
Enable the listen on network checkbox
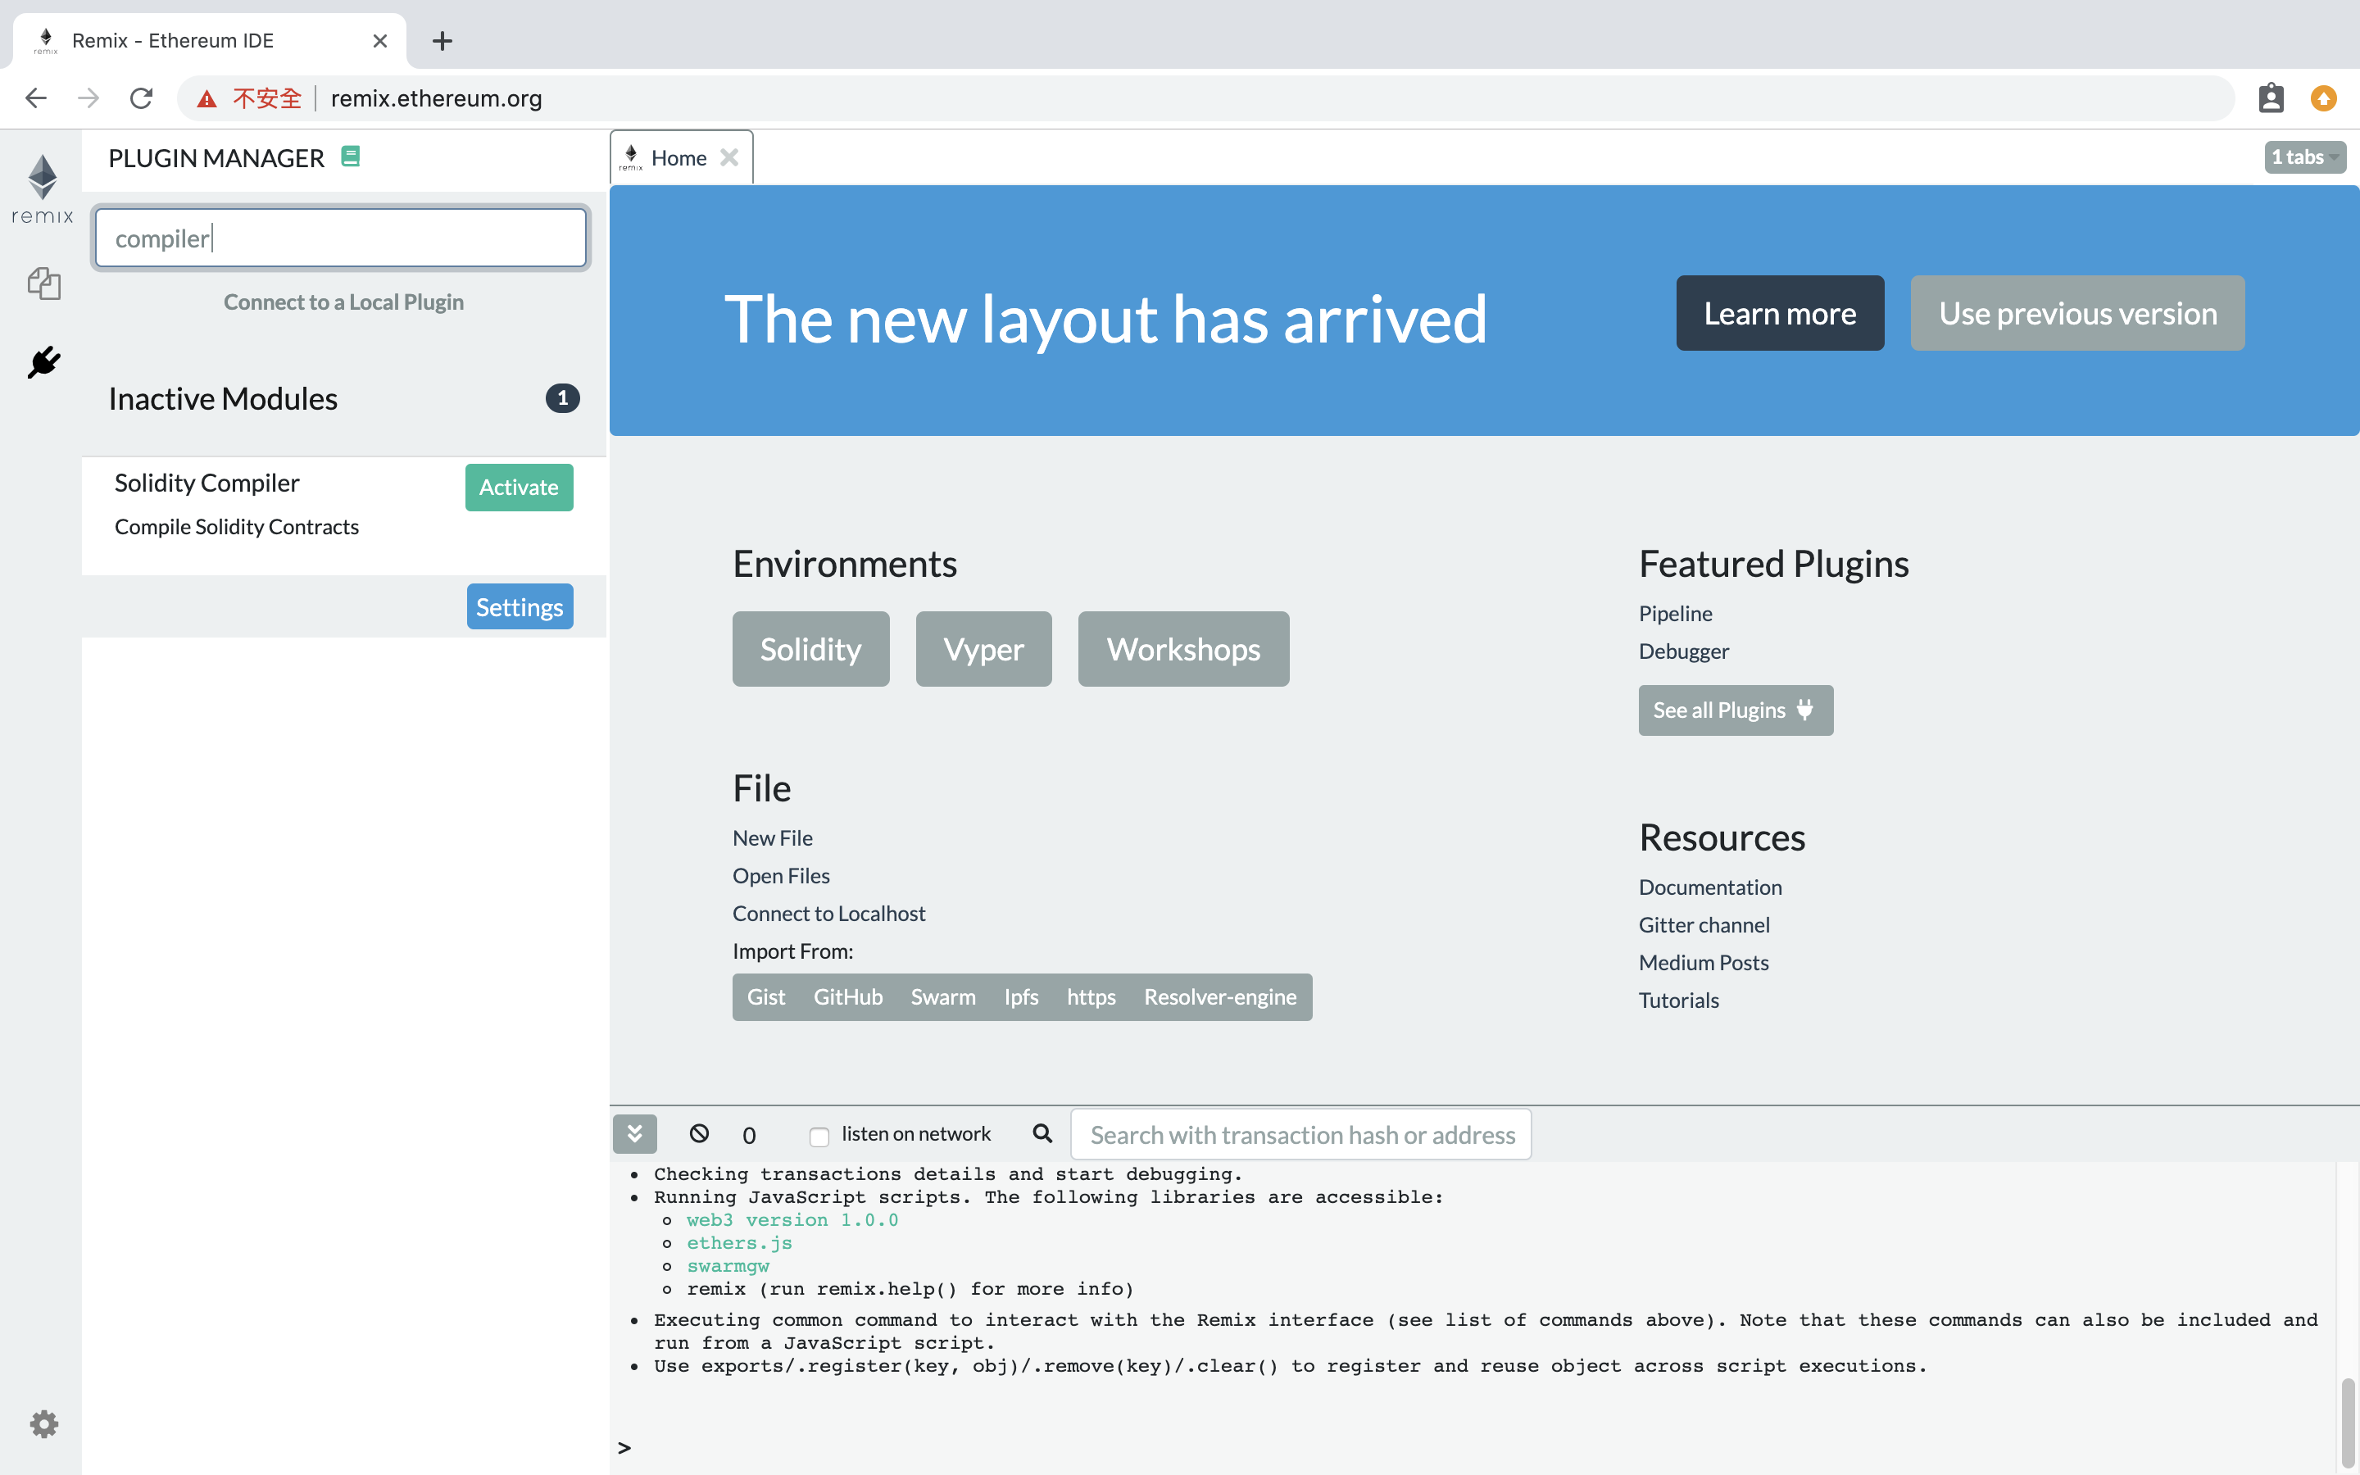tap(819, 1137)
